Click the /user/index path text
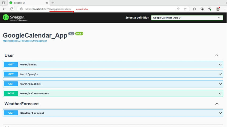The height and width of the screenshot is (127, 227). coord(28,64)
